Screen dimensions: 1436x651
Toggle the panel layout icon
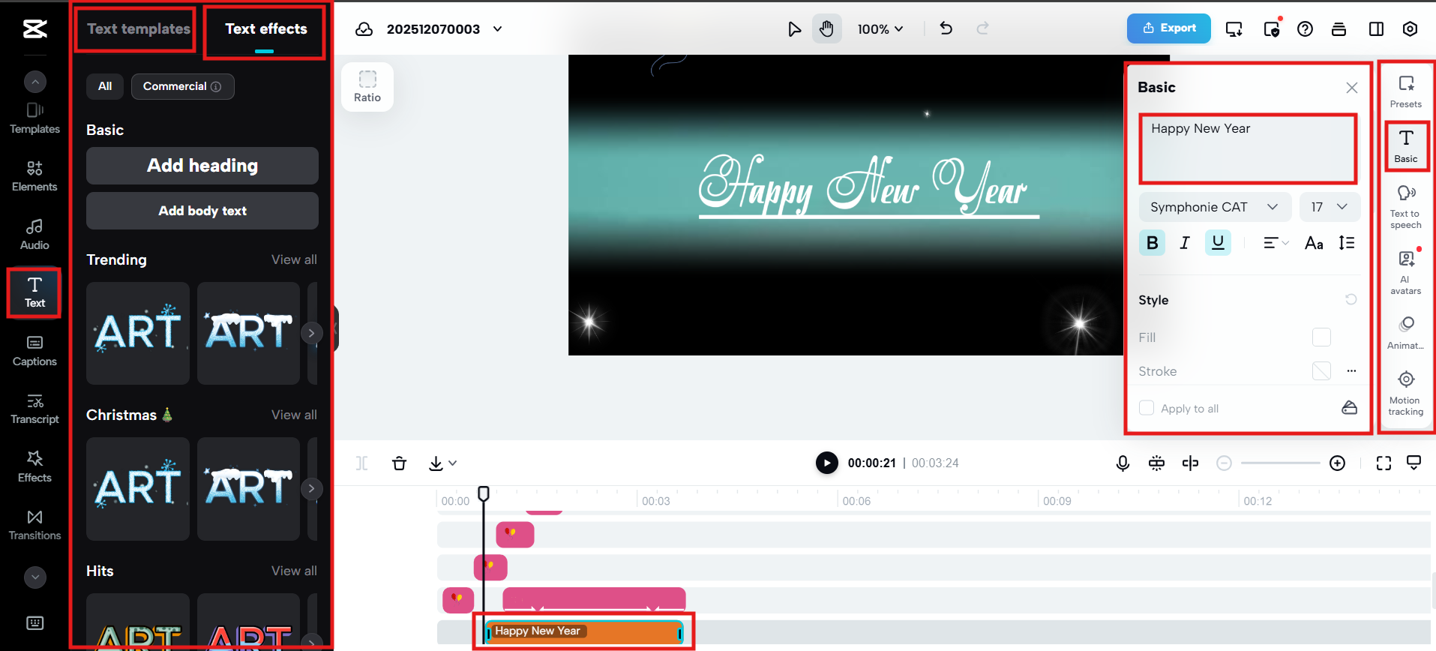pos(1376,29)
